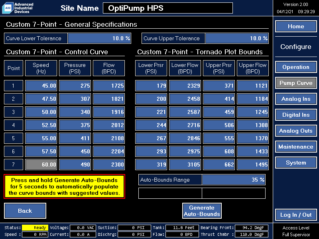This screenshot has width=319, height=239.
Task: Click the Bearing Front 94.2 DegF readout
Action: pos(252,227)
